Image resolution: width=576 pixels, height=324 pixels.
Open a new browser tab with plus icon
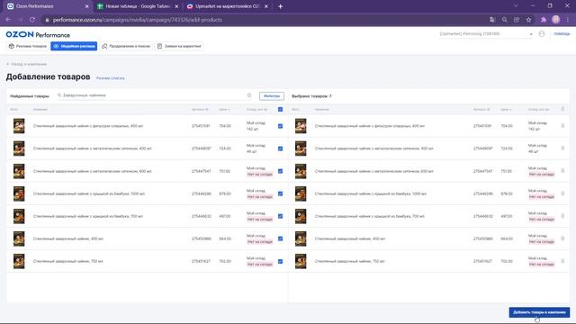pyautogui.click(x=280, y=6)
